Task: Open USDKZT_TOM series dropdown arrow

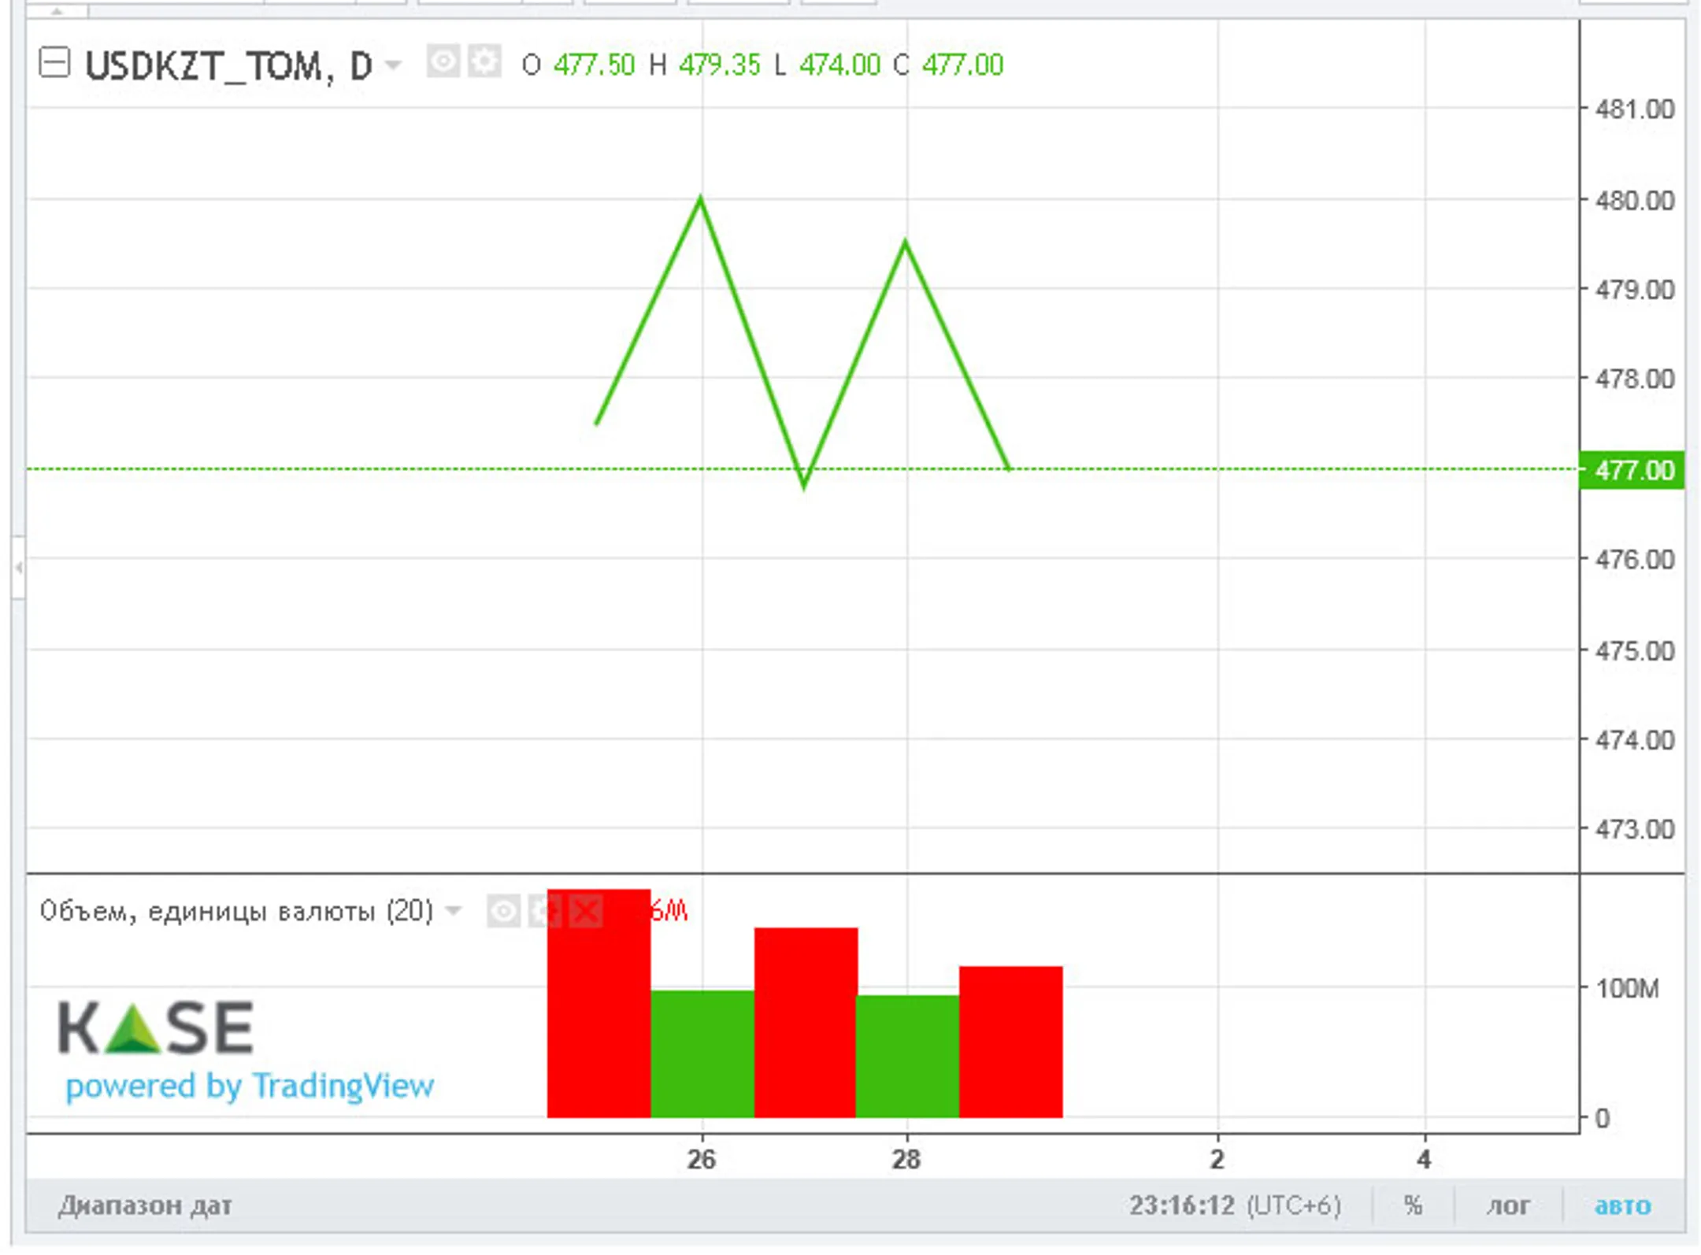Action: pos(393,65)
